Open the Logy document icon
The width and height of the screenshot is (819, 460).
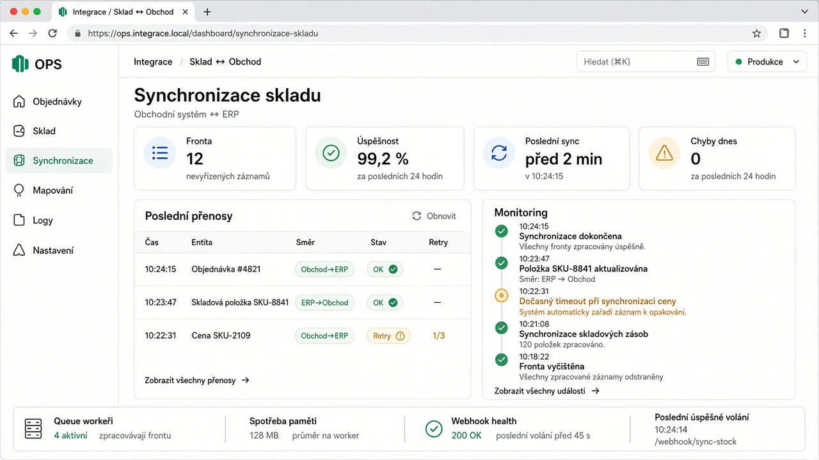tap(19, 220)
